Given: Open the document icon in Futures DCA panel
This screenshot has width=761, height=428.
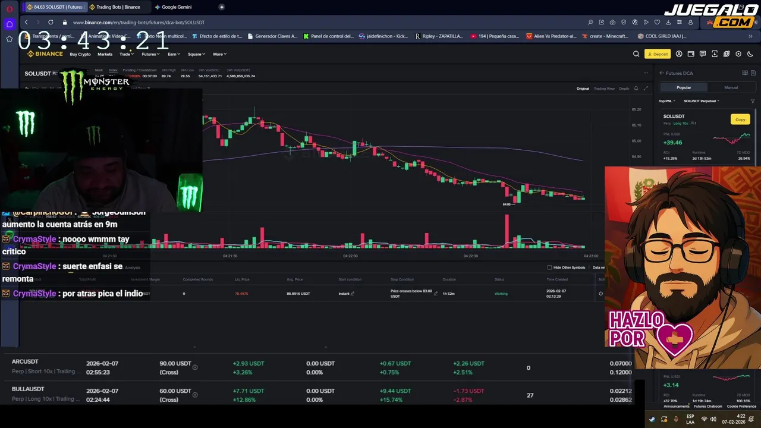Looking at the screenshot, I should 753,73.
